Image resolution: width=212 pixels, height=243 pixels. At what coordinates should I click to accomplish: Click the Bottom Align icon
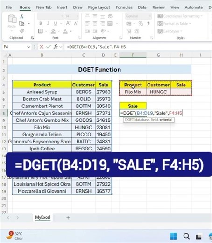(102, 16)
